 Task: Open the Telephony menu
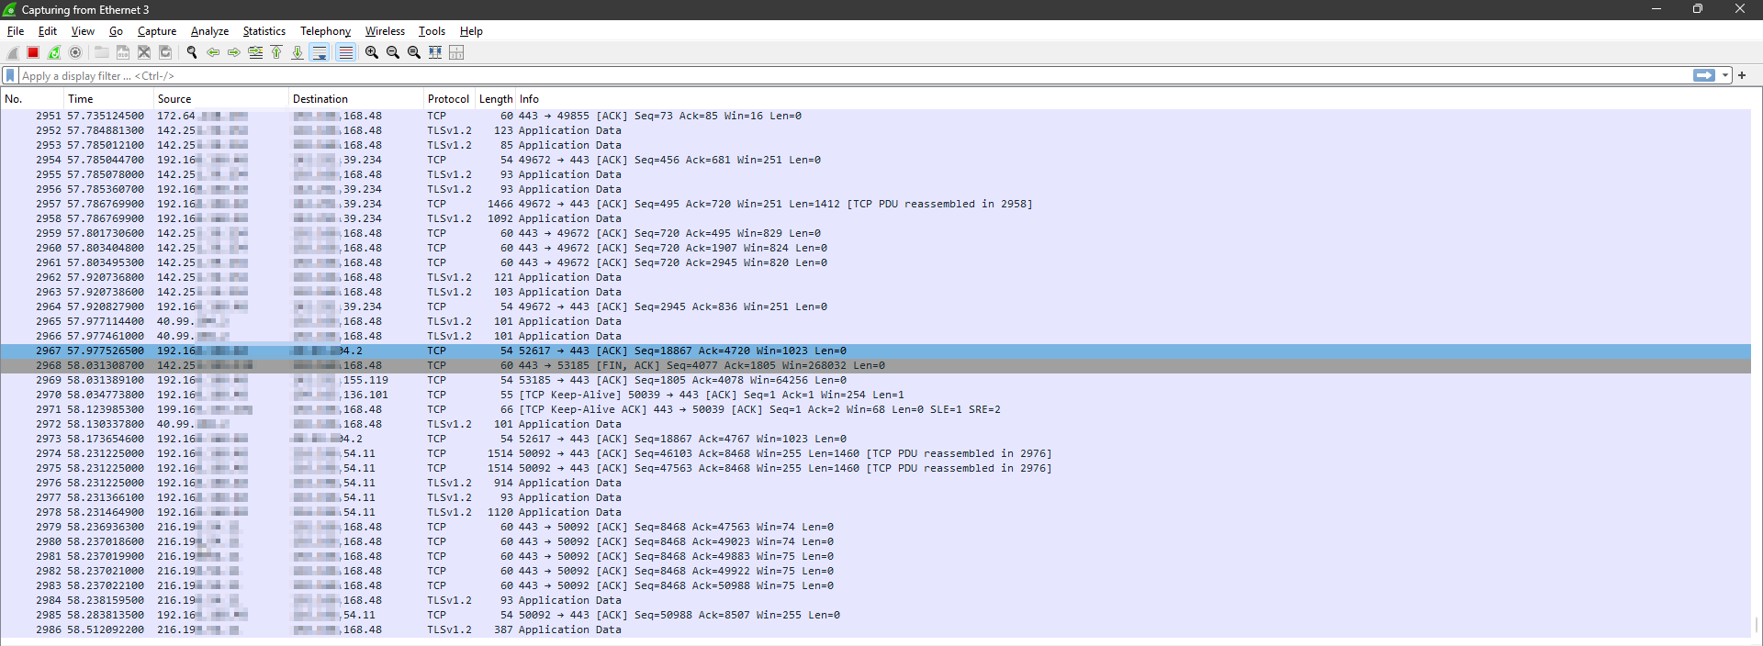[x=325, y=31]
